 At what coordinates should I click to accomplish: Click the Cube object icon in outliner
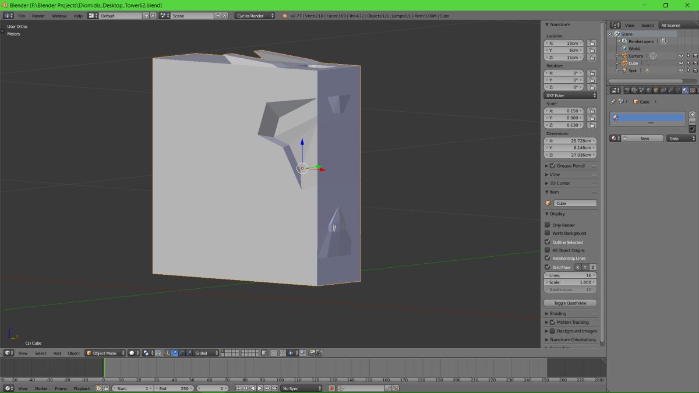(x=624, y=63)
